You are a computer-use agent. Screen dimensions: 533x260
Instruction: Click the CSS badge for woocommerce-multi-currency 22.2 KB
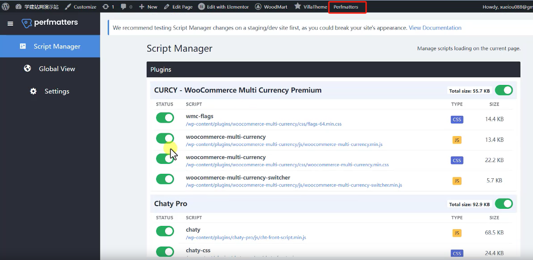point(457,160)
